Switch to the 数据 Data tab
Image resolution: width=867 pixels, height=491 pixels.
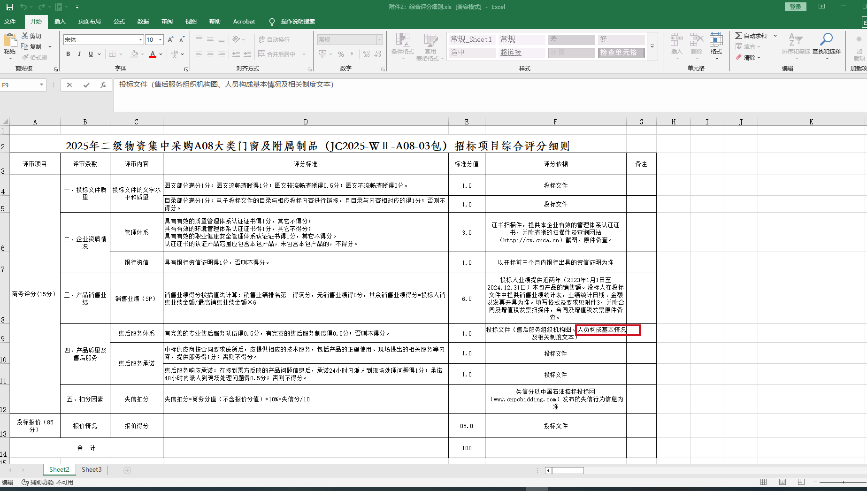click(x=143, y=22)
